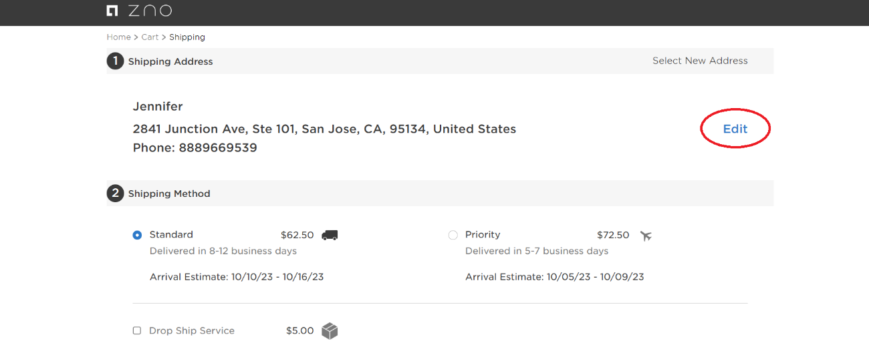Click Select New Address
The height and width of the screenshot is (349, 869).
[700, 61]
